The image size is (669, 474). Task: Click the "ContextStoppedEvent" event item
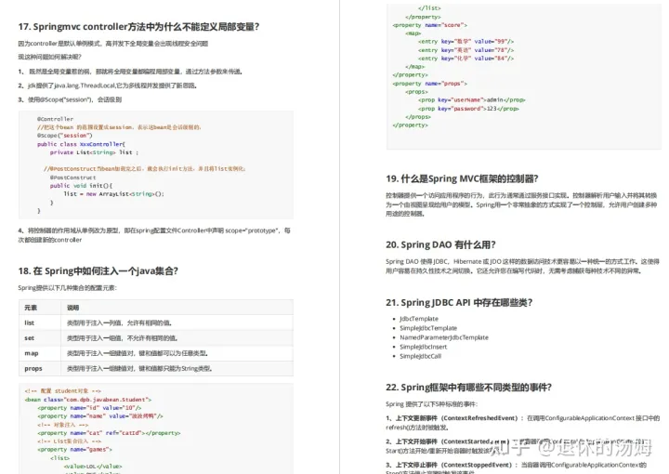517,467
